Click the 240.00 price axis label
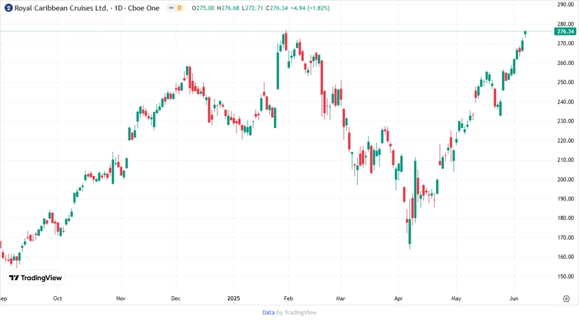Viewport: 579px width, 320px height. point(565,102)
